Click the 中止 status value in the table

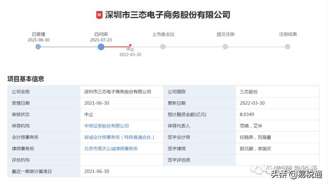tap(89, 114)
